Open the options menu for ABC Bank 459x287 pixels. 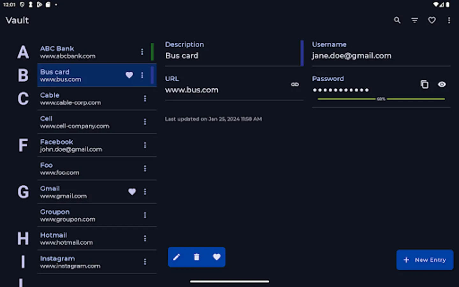coord(142,52)
